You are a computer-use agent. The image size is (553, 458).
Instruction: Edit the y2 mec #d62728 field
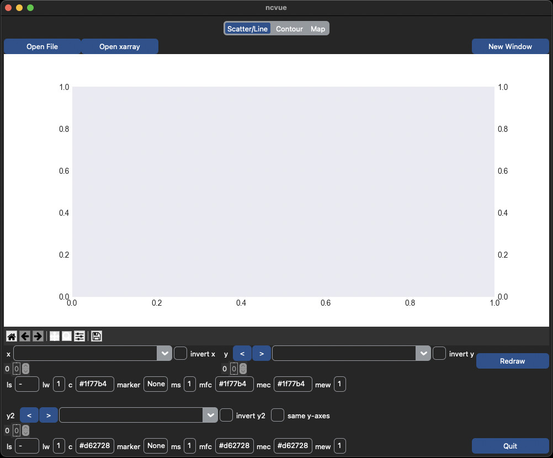pyautogui.click(x=293, y=446)
